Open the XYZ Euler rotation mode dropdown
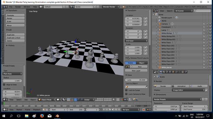This screenshot has height=119, width=213. pyautogui.click(x=136, y=41)
